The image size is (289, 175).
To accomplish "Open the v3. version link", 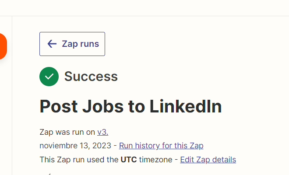I will 102,132.
